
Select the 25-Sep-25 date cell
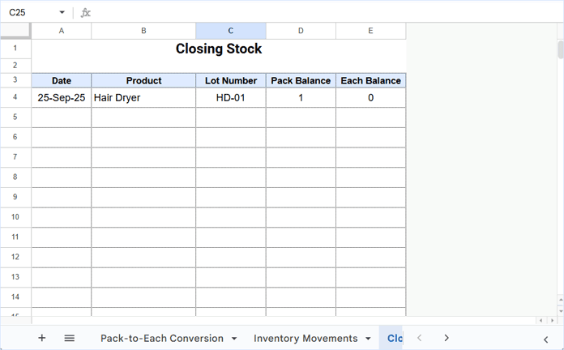(62, 97)
